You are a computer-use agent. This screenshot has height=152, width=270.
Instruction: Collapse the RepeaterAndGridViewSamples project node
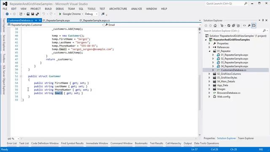pos(206,40)
